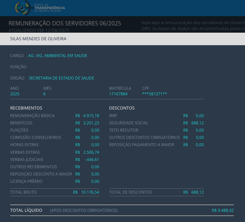Select the Benefícios amount 3.201,23
The image size is (245, 222).
(x=91, y=123)
